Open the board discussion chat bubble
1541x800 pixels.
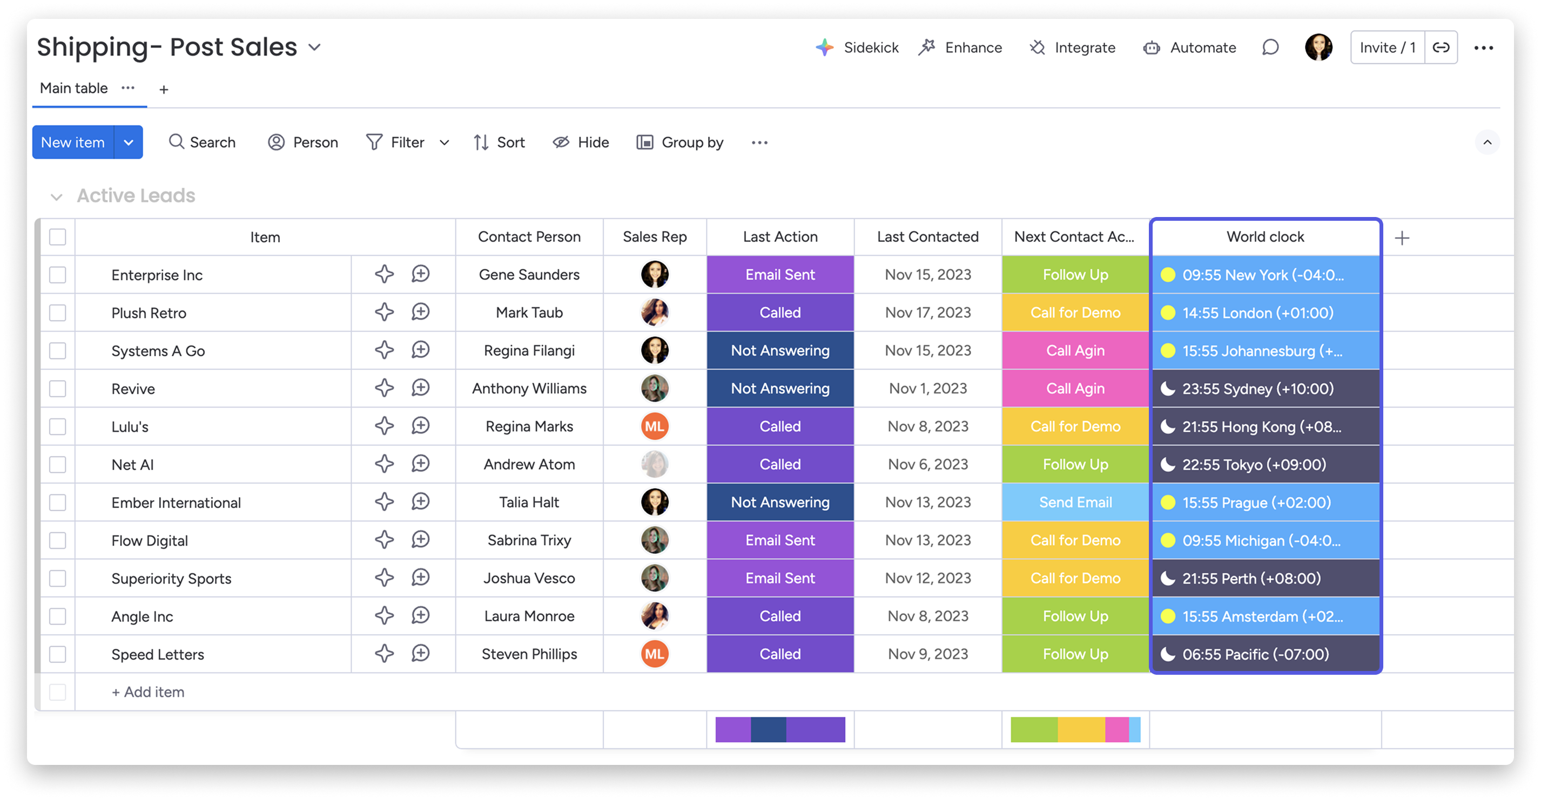[x=1270, y=48]
